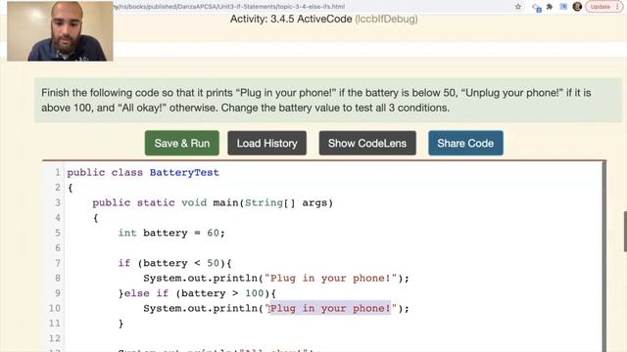Click the Share Code button
Screen dimensions: 627x352
point(465,143)
